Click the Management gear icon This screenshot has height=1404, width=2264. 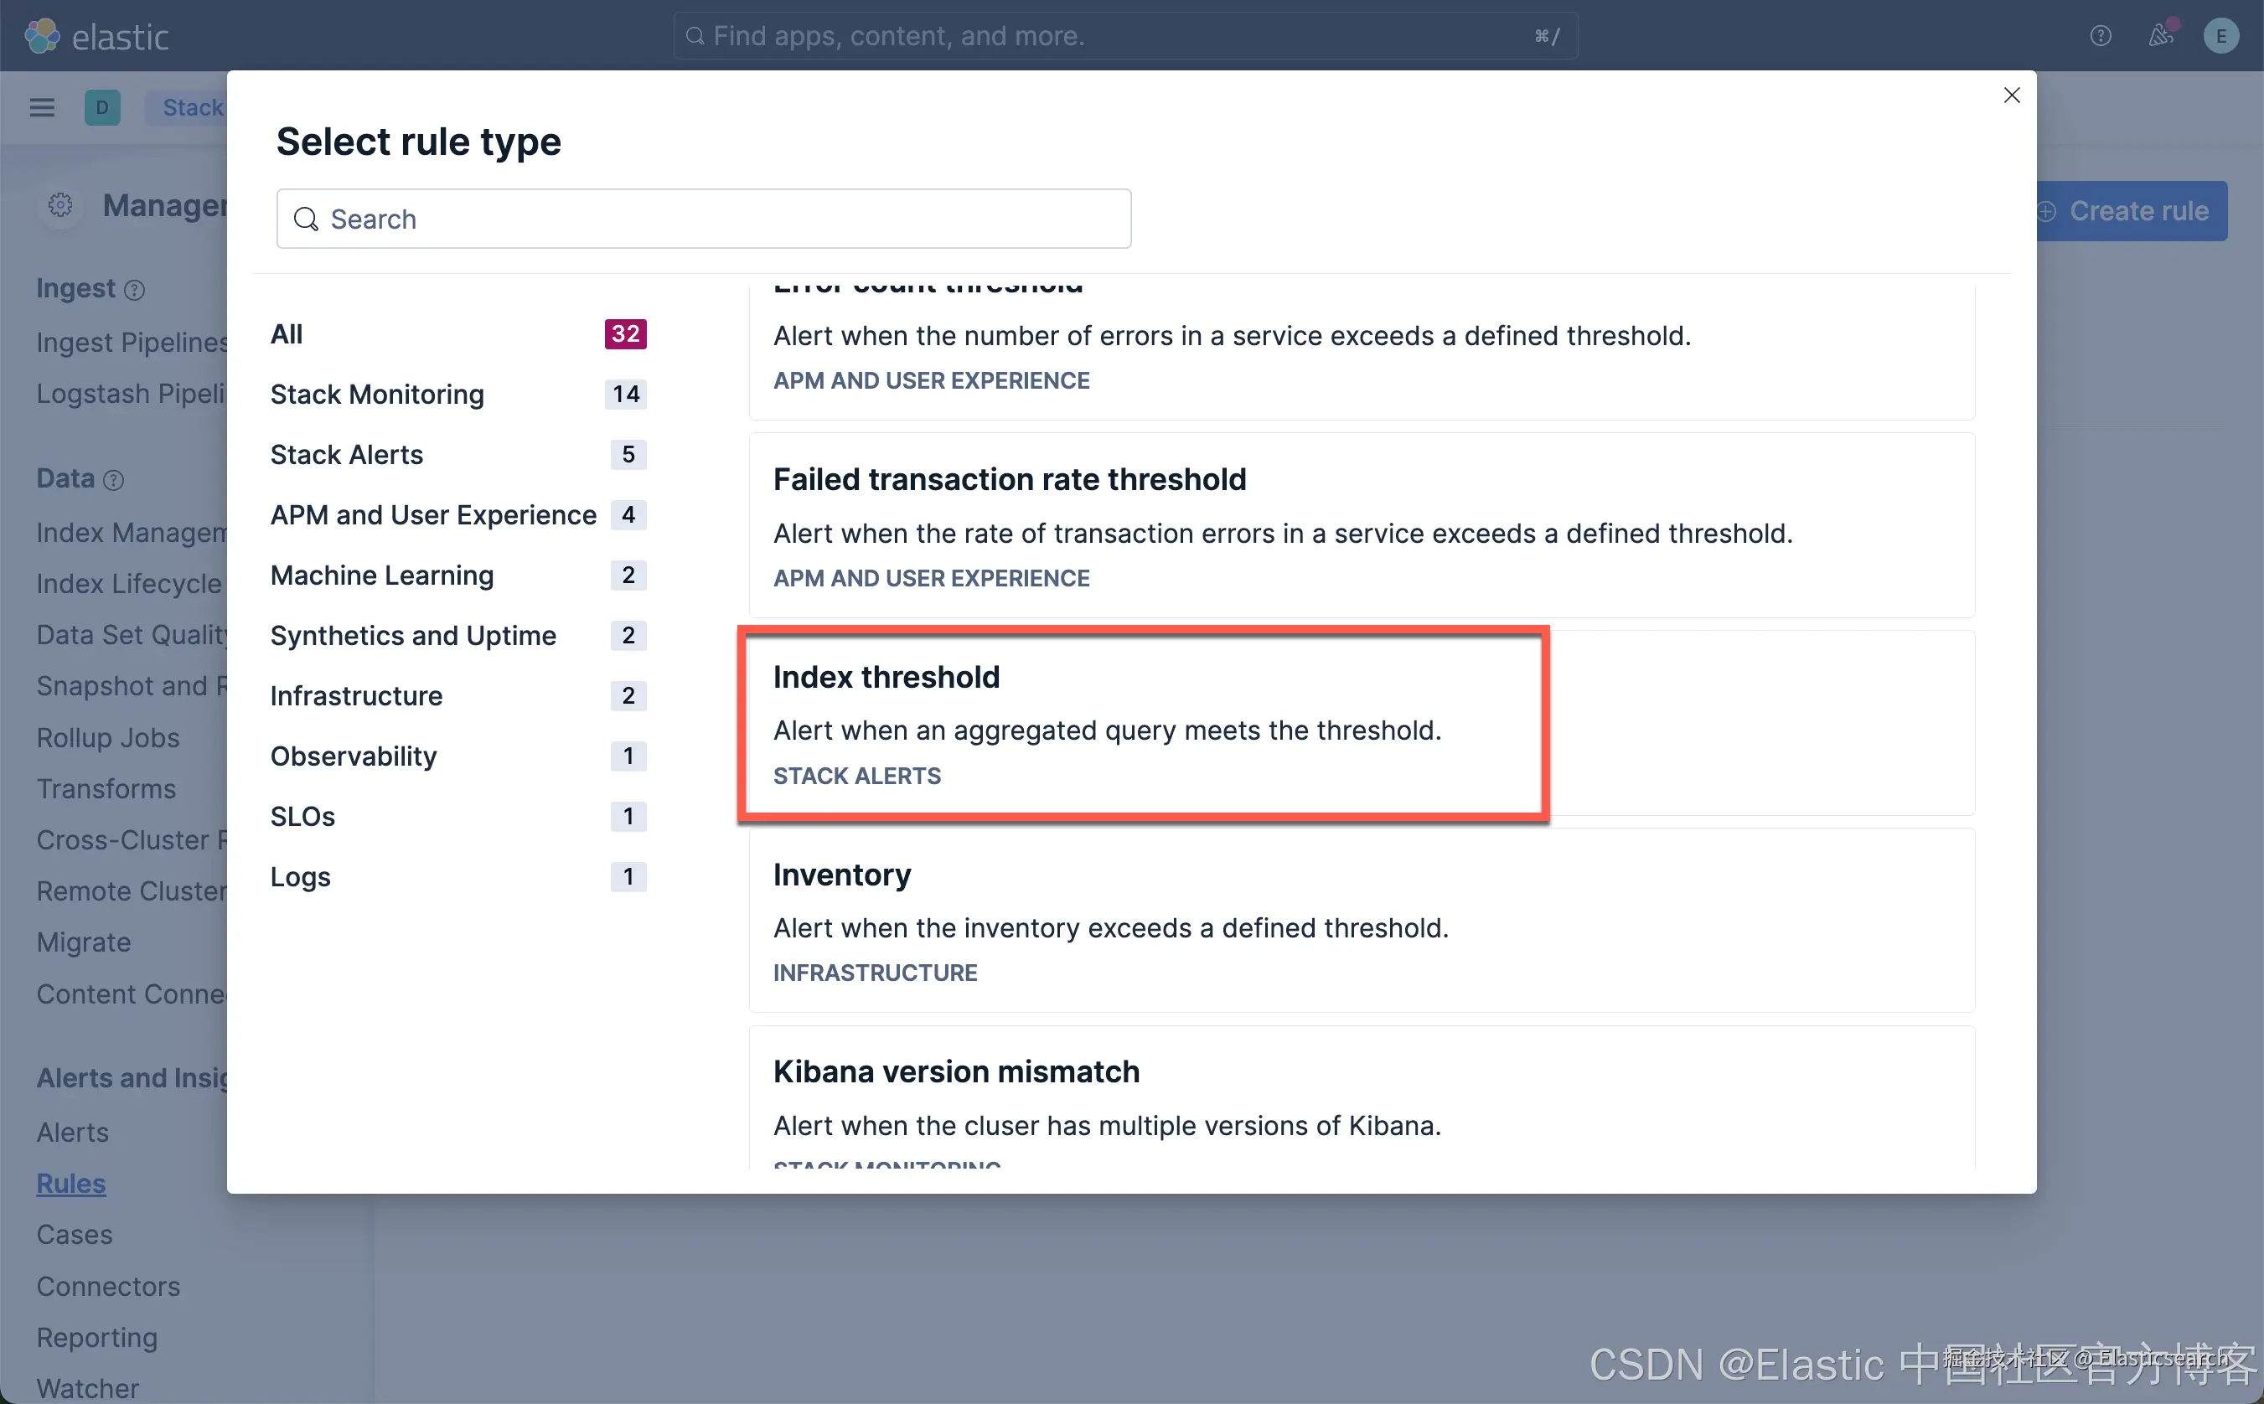click(x=60, y=205)
